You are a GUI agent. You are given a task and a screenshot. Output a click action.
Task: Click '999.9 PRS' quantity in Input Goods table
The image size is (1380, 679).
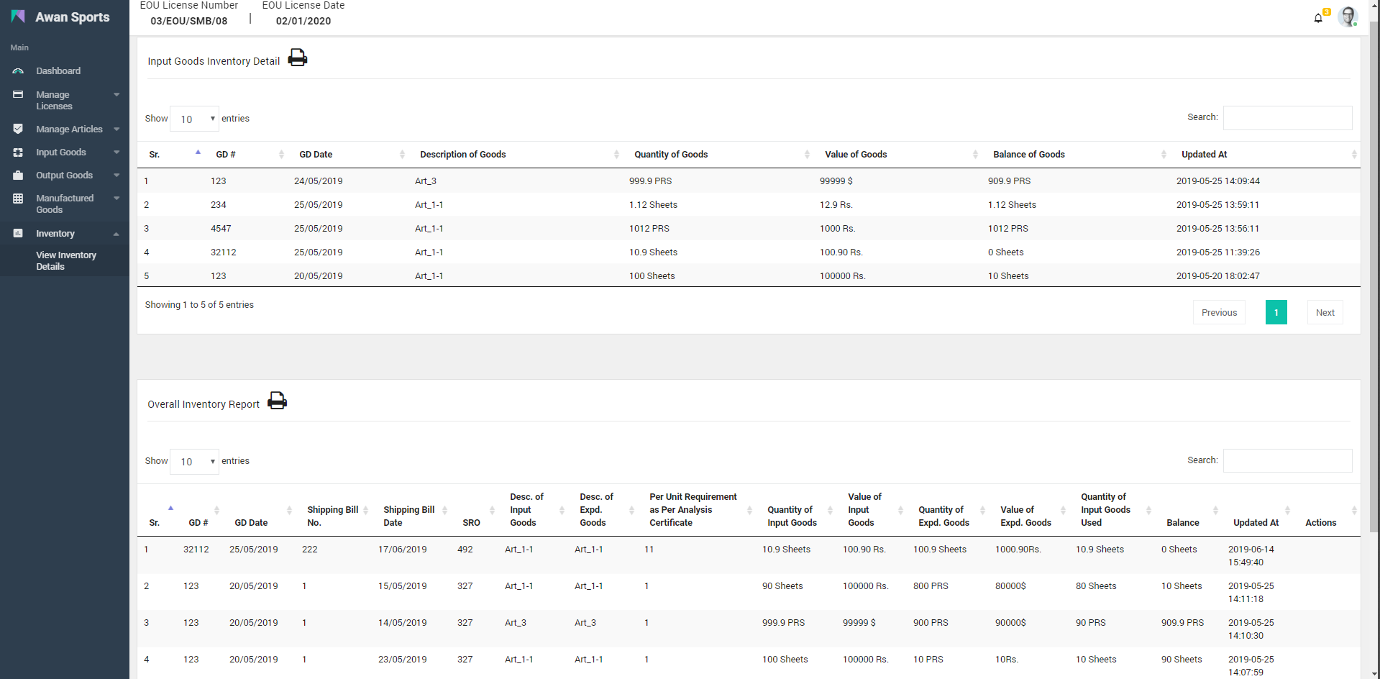coord(650,181)
